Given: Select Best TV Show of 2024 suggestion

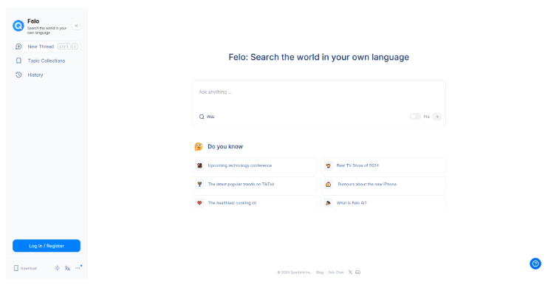Looking at the screenshot, I should click(383, 165).
